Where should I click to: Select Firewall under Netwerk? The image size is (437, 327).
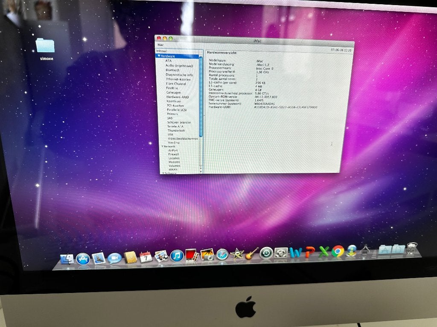click(x=173, y=154)
